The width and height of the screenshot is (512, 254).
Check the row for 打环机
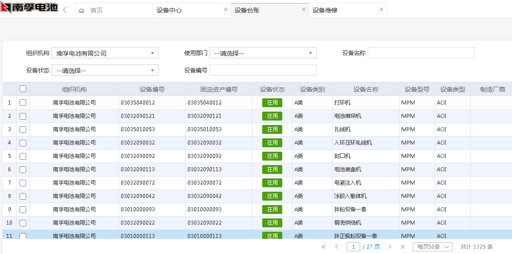(x=23, y=102)
